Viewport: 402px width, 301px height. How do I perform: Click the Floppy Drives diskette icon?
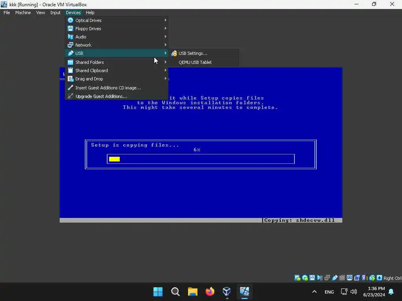[x=71, y=28]
